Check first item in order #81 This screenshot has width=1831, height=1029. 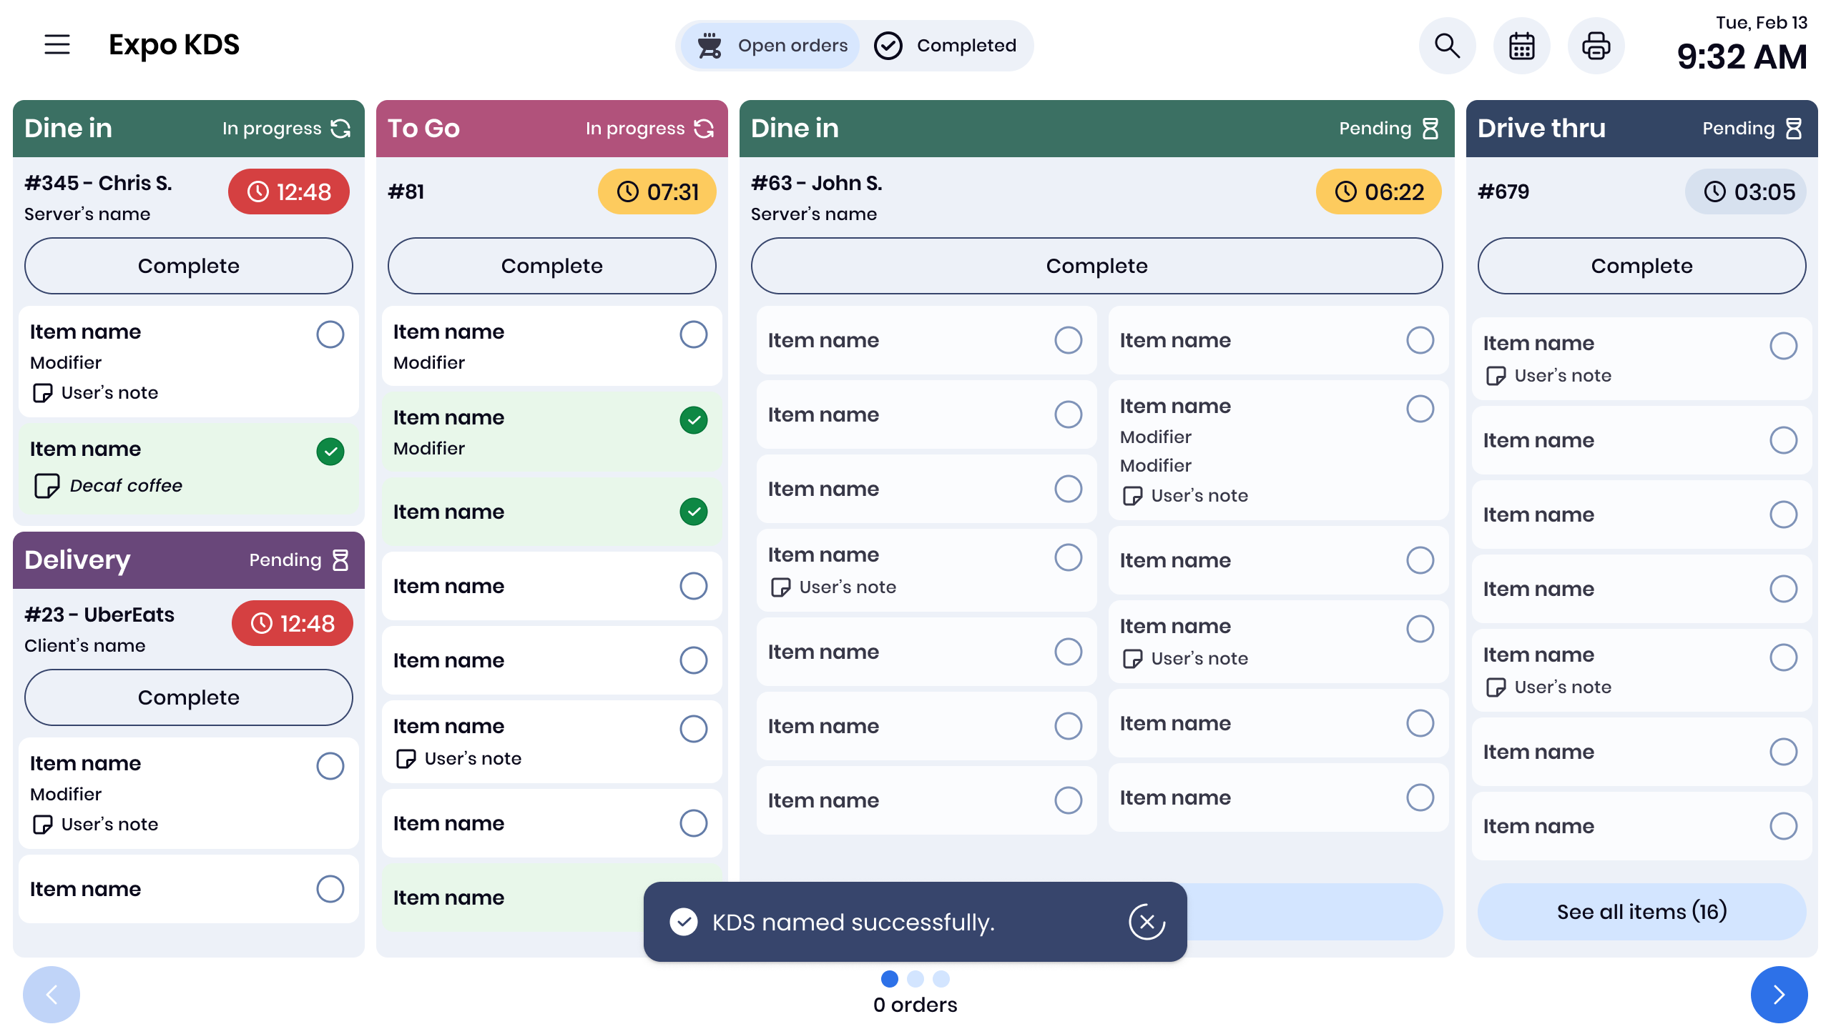pyautogui.click(x=693, y=334)
